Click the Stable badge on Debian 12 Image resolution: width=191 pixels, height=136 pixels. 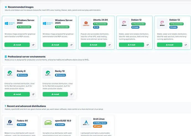click(x=135, y=27)
